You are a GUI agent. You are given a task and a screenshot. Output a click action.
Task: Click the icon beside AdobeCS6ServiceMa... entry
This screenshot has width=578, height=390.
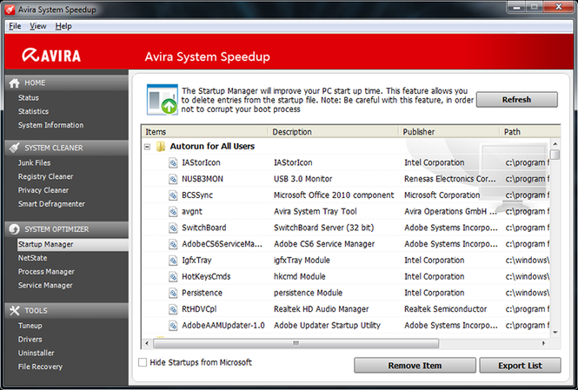[173, 244]
